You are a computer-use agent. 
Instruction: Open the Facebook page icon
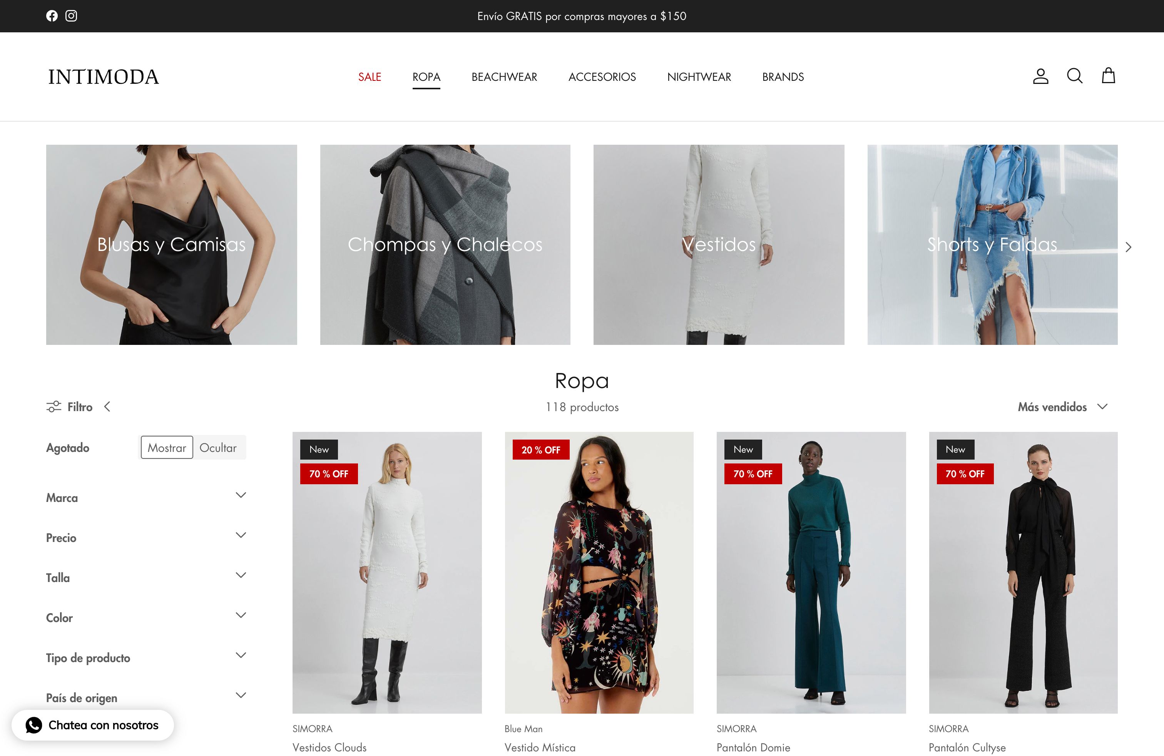52,16
